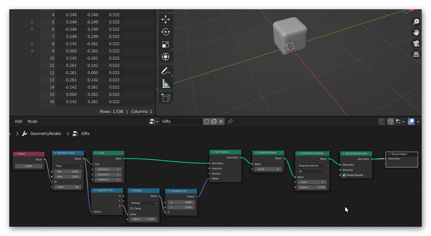Click the Value node 0.000 field
The width and height of the screenshot is (431, 236).
(x=29, y=166)
